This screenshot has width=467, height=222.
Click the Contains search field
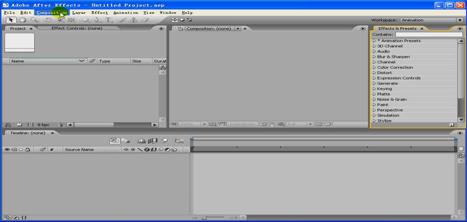(429, 35)
